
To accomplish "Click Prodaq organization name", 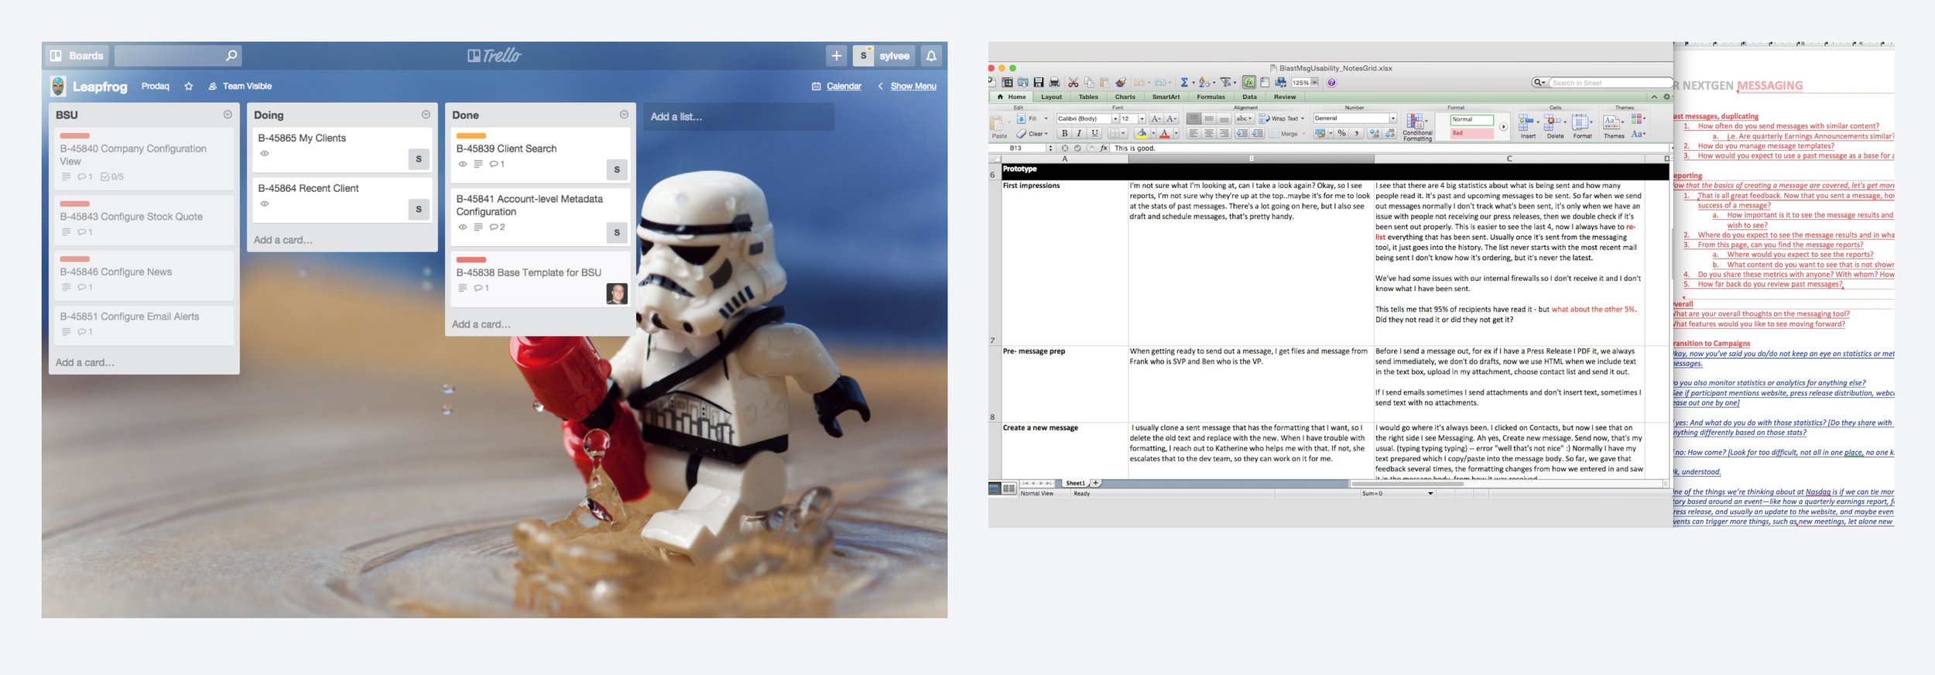I will pyautogui.click(x=156, y=86).
